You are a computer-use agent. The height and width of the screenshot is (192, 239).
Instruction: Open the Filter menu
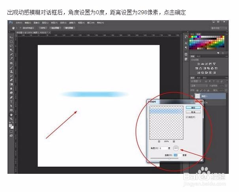72,23
